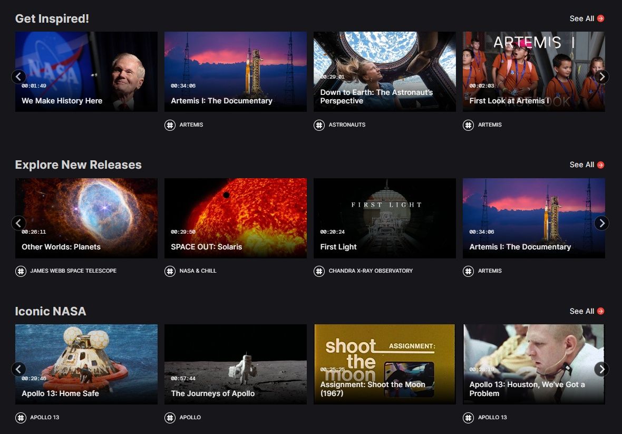Select NASA & CHILL topic tag
622x434 pixels.
(198, 271)
